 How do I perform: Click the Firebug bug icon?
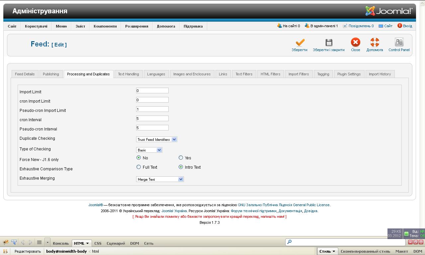6,242
